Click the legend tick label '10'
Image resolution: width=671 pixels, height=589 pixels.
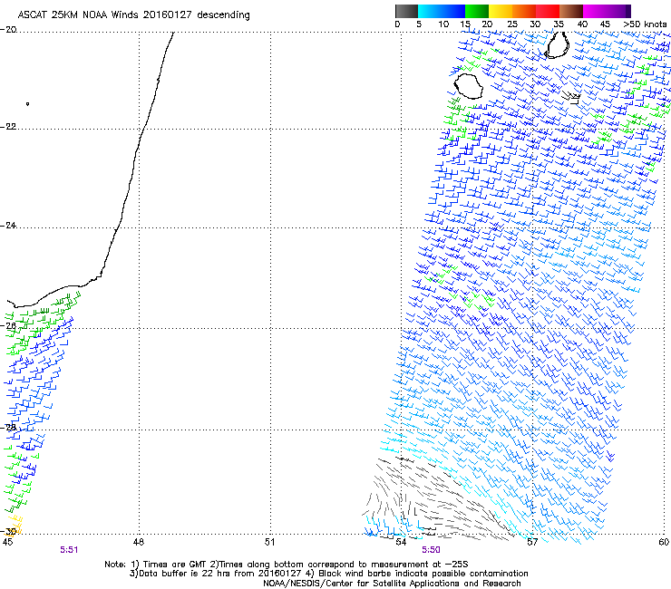click(x=443, y=24)
